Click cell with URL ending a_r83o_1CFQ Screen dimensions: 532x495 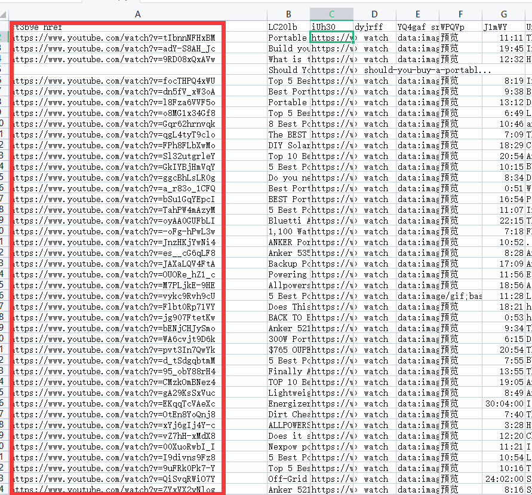tap(138, 188)
